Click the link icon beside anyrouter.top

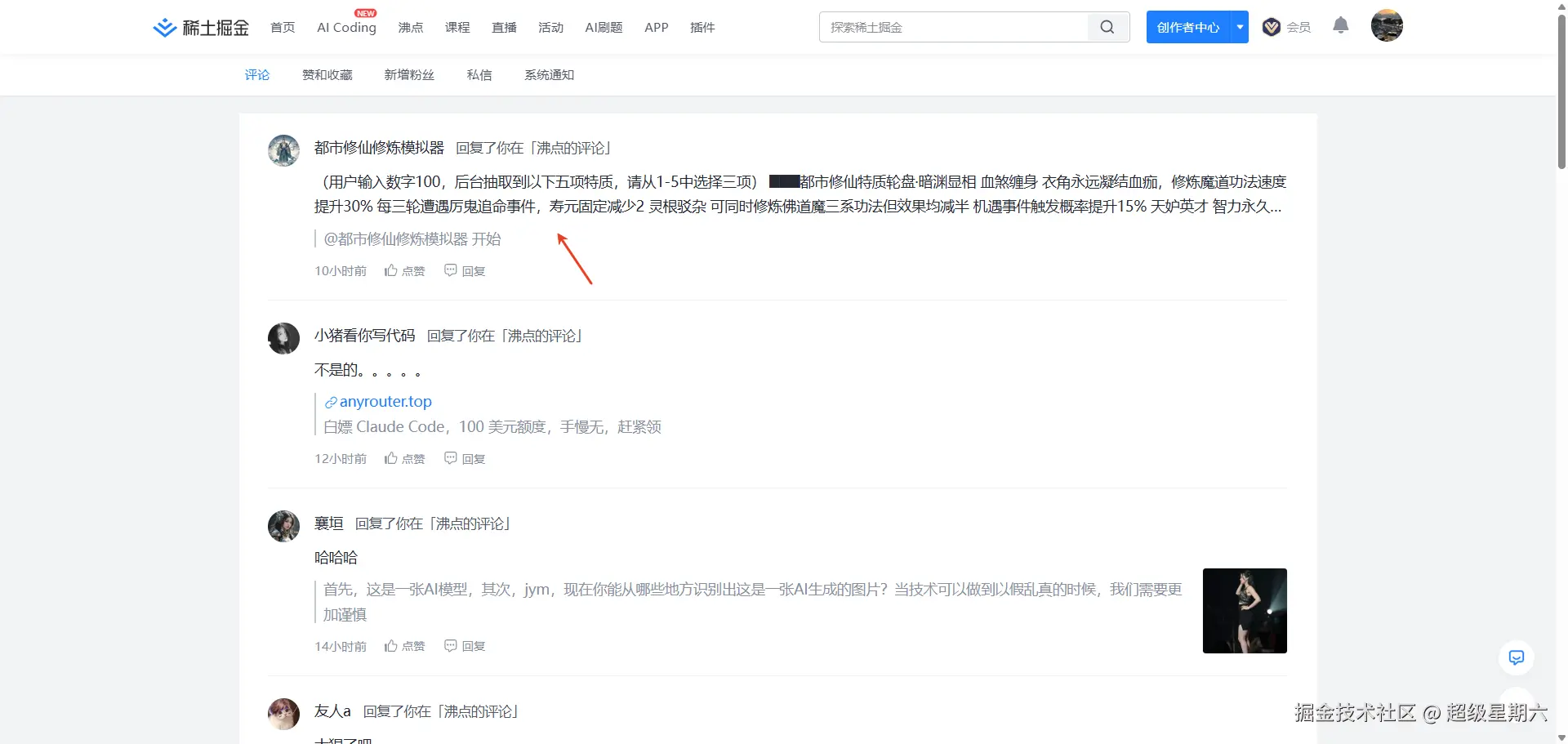point(331,402)
